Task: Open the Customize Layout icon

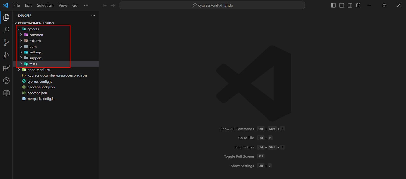Action: point(358,5)
